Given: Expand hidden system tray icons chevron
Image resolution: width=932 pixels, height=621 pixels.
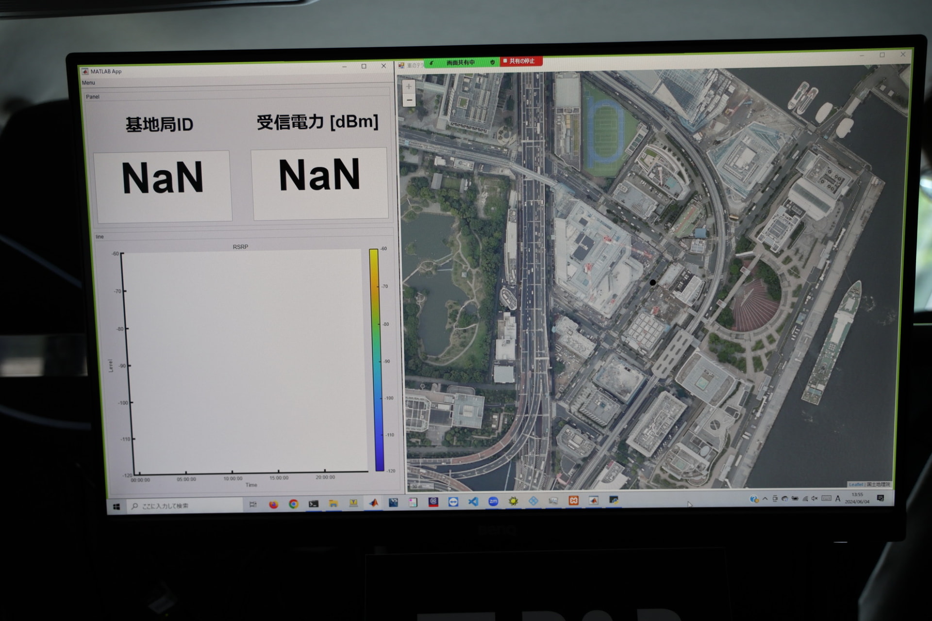Looking at the screenshot, I should 765,499.
